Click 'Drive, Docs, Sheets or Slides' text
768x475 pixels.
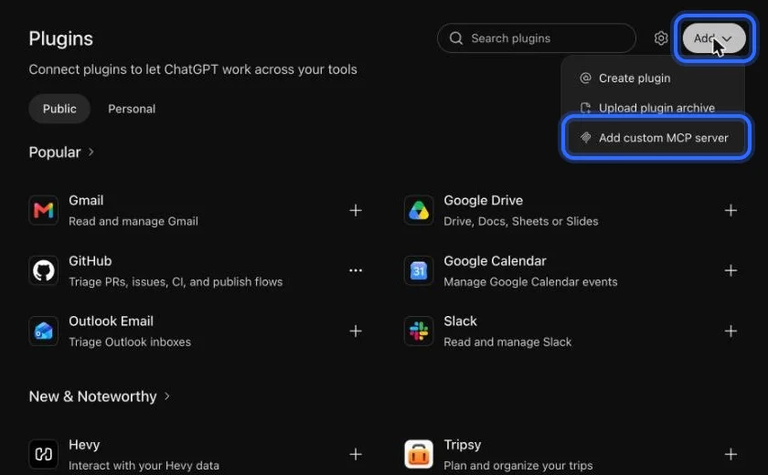click(x=521, y=222)
